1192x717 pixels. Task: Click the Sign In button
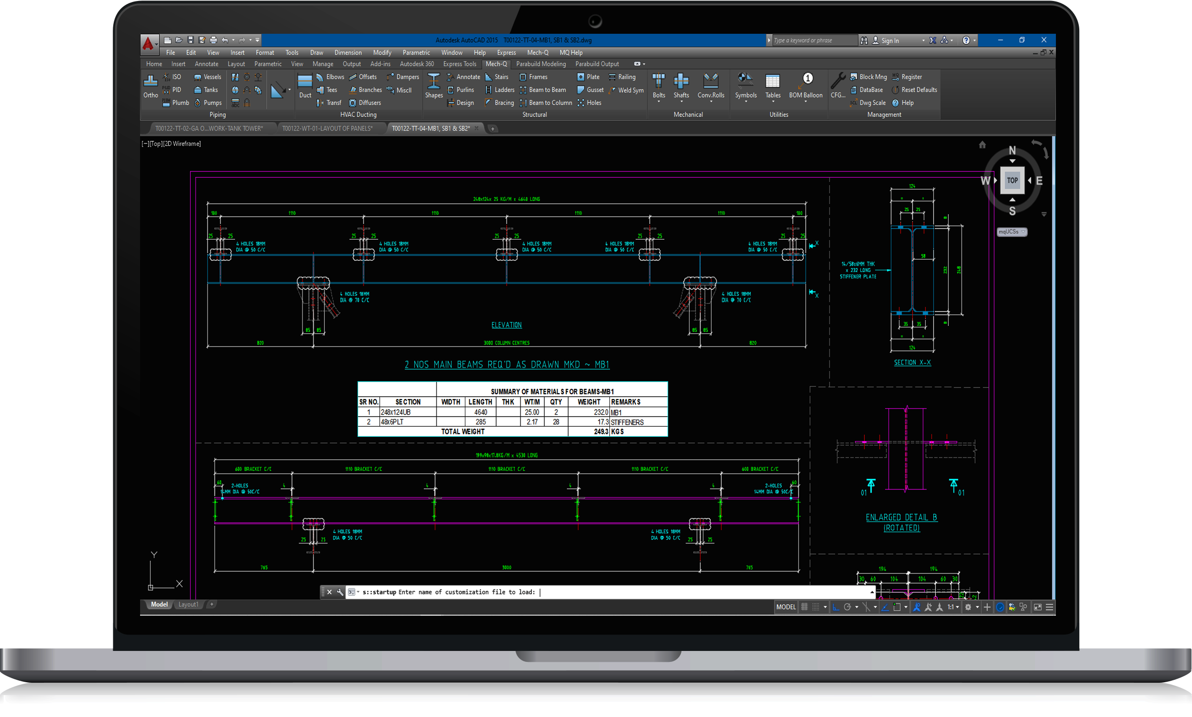click(x=890, y=41)
